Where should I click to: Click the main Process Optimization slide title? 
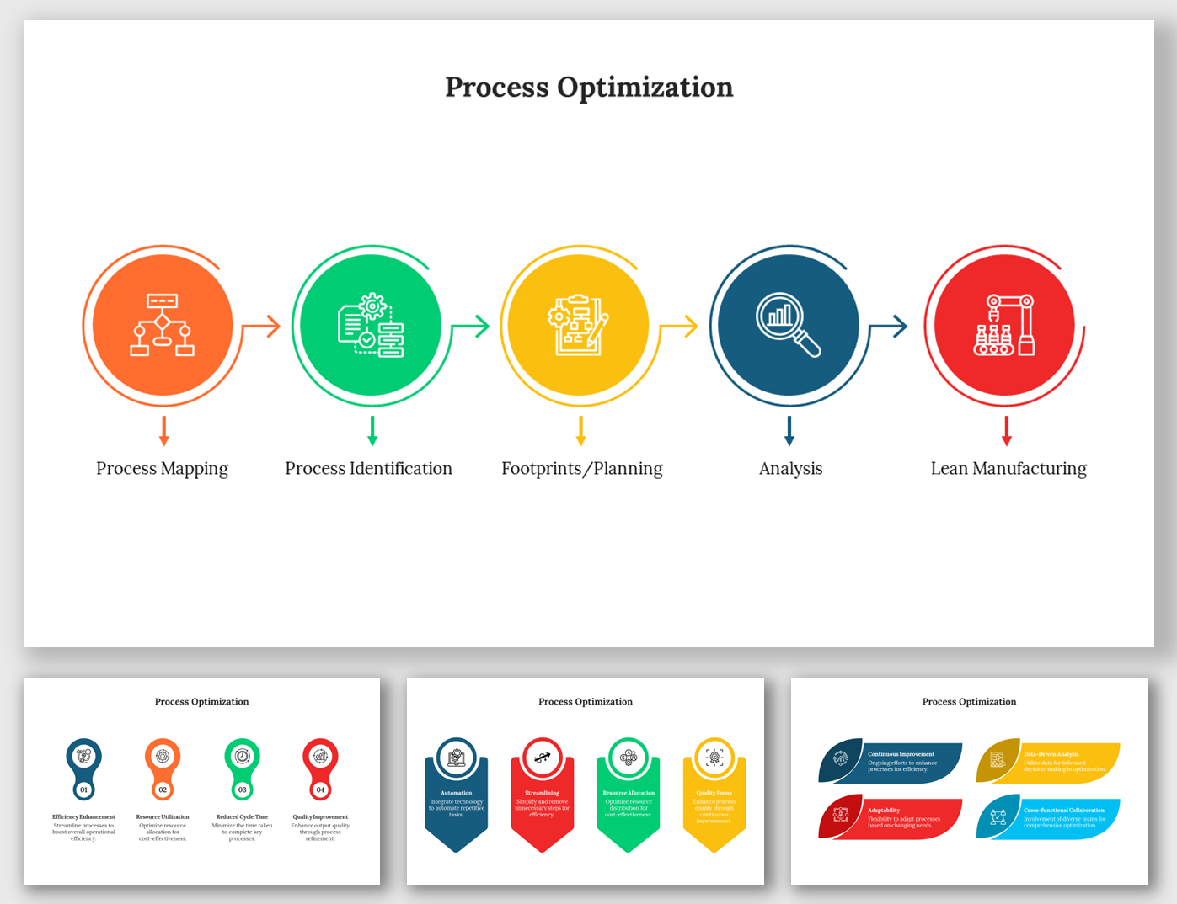589,88
